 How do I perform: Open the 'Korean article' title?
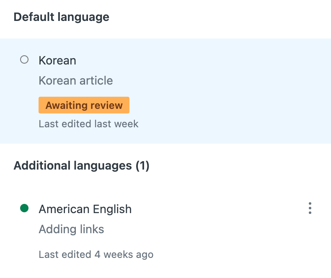[x=75, y=80]
